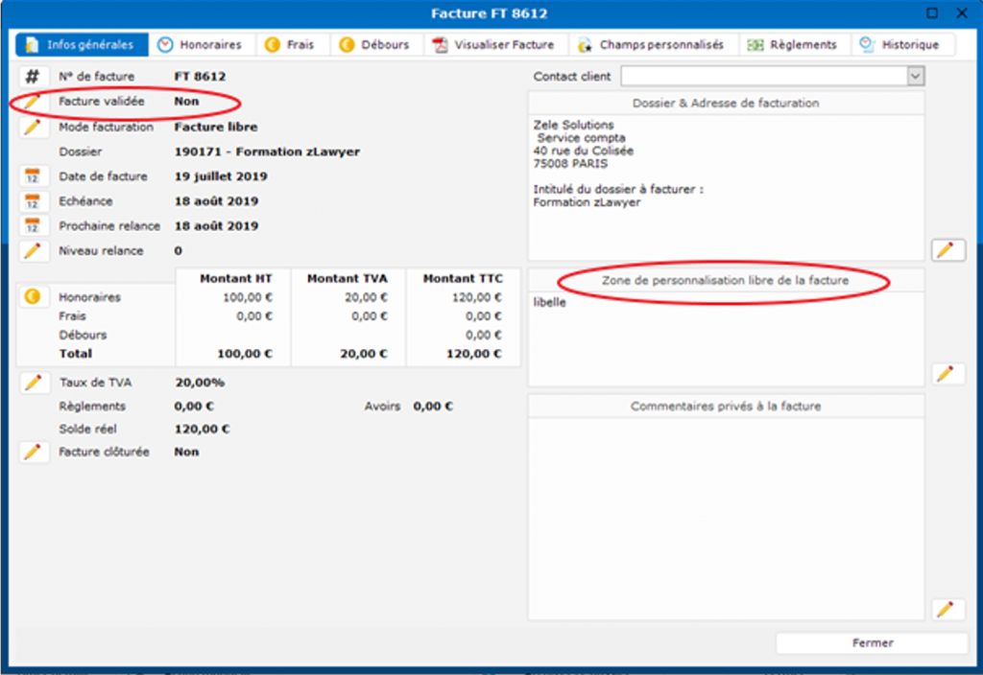Click inside the Contact client field
The height and width of the screenshot is (675, 983).
763,77
